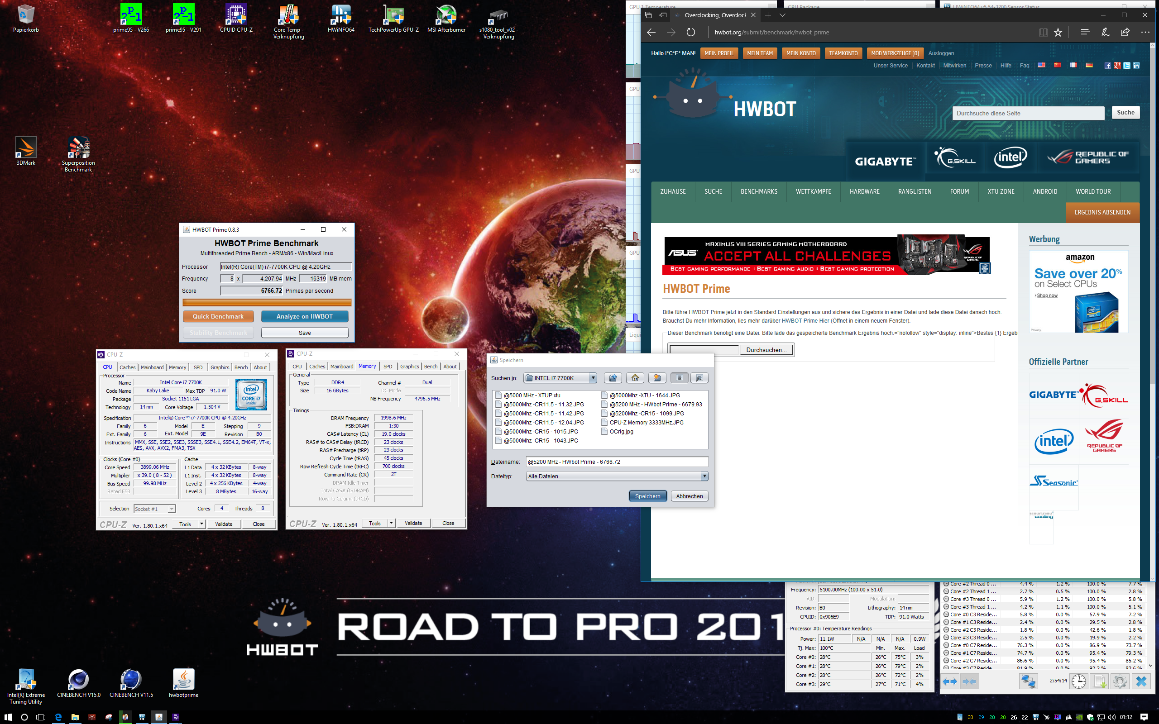Switch Speichern dialog to list view

coord(679,378)
